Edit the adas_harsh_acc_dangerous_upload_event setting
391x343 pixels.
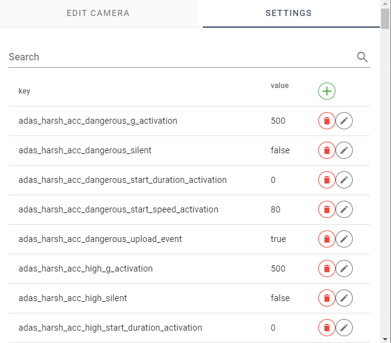click(345, 239)
